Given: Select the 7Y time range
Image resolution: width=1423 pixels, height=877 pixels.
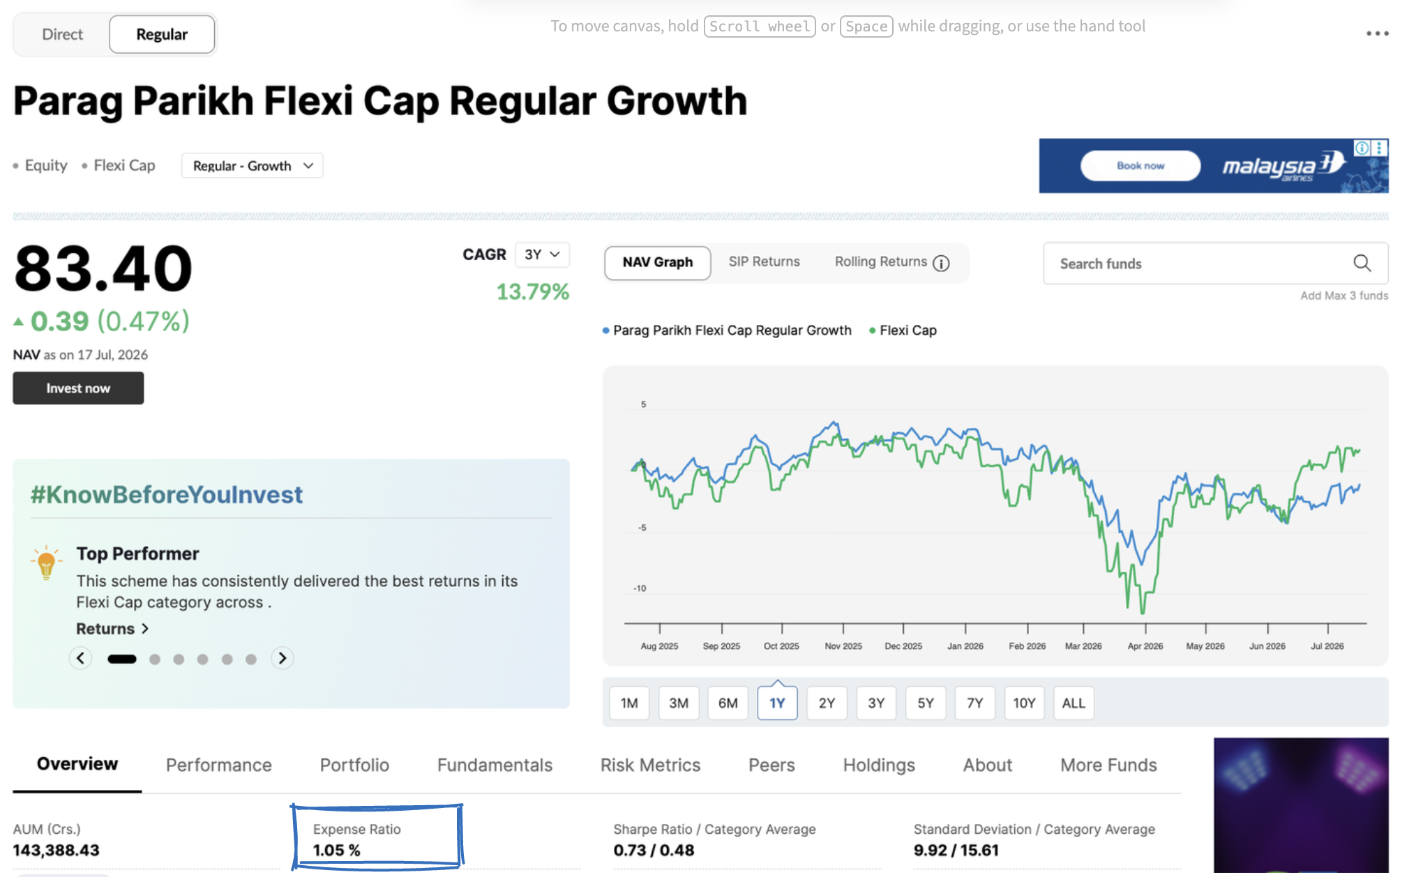Looking at the screenshot, I should (975, 703).
